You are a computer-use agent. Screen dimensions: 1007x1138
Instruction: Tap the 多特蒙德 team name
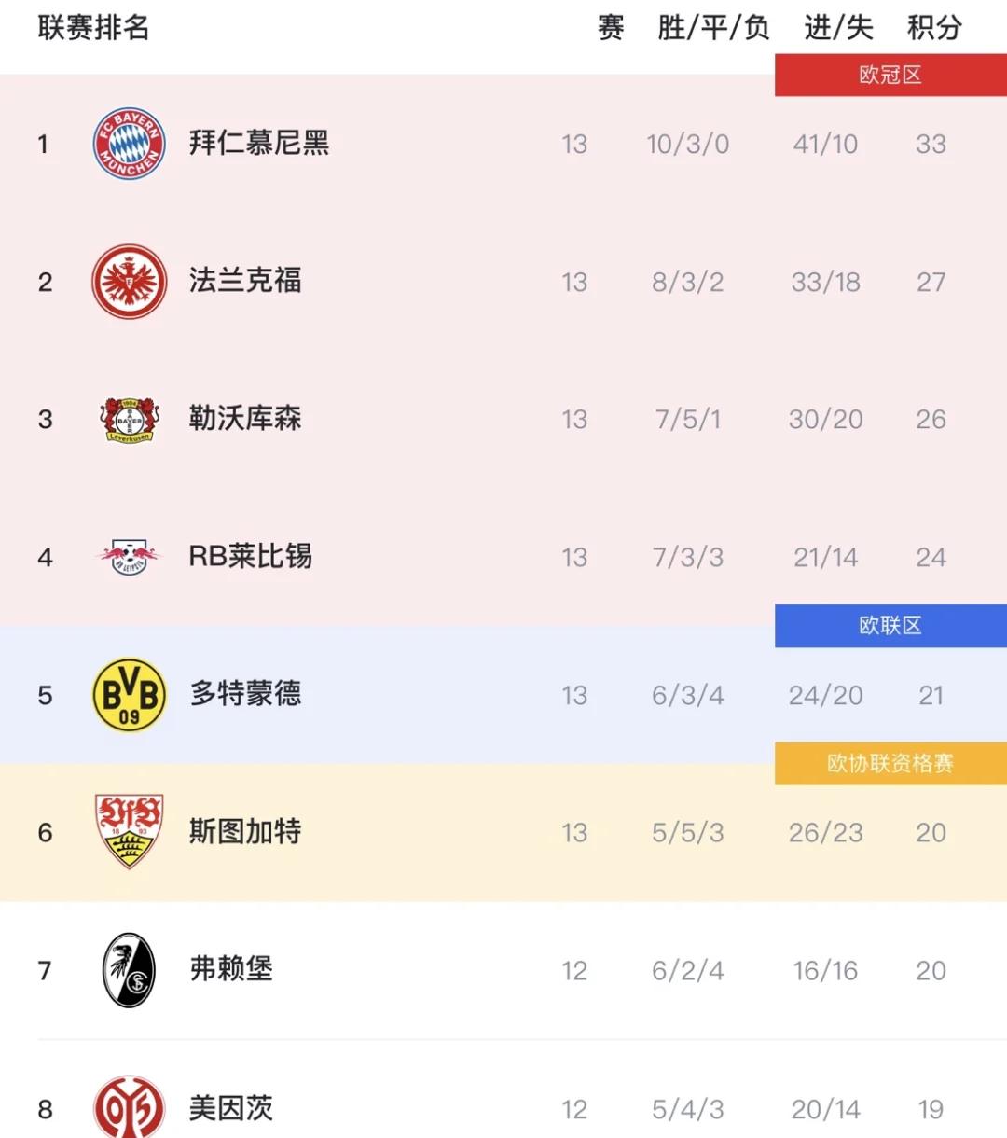[x=245, y=694]
